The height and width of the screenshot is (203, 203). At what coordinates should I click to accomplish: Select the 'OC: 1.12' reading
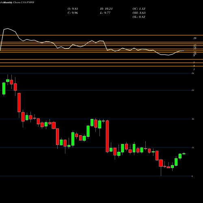[139, 9]
